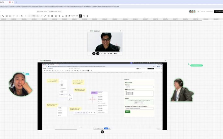Increase zoom with the plus button
This screenshot has height=139, width=223.
click(38, 16)
